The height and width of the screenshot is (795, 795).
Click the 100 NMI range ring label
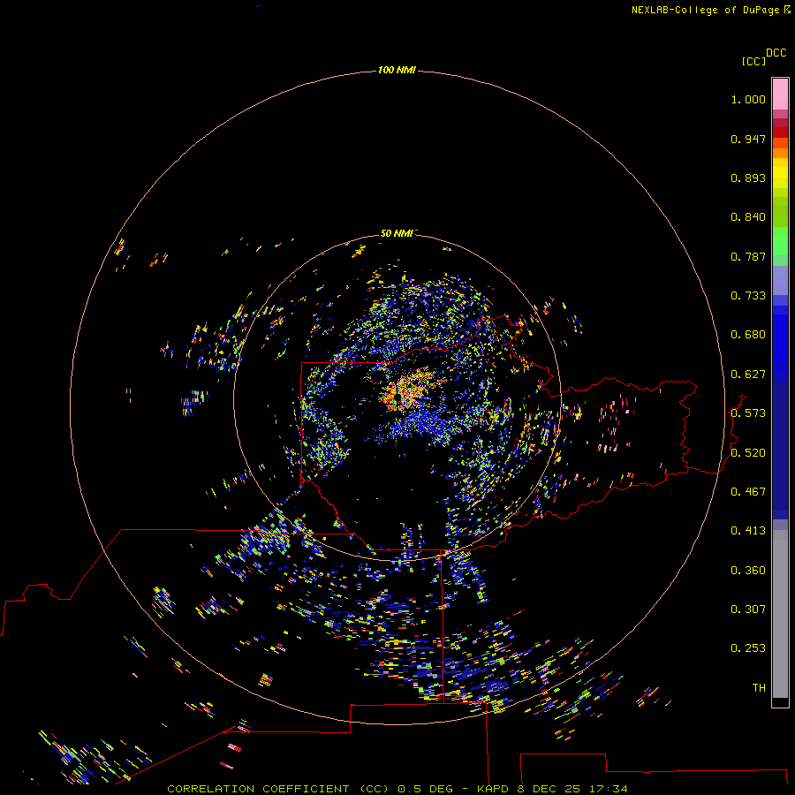(x=397, y=70)
